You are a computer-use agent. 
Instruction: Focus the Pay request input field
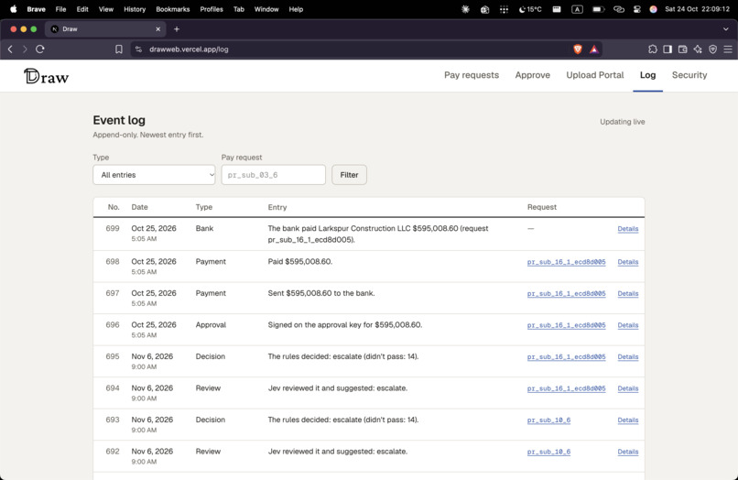tap(274, 175)
